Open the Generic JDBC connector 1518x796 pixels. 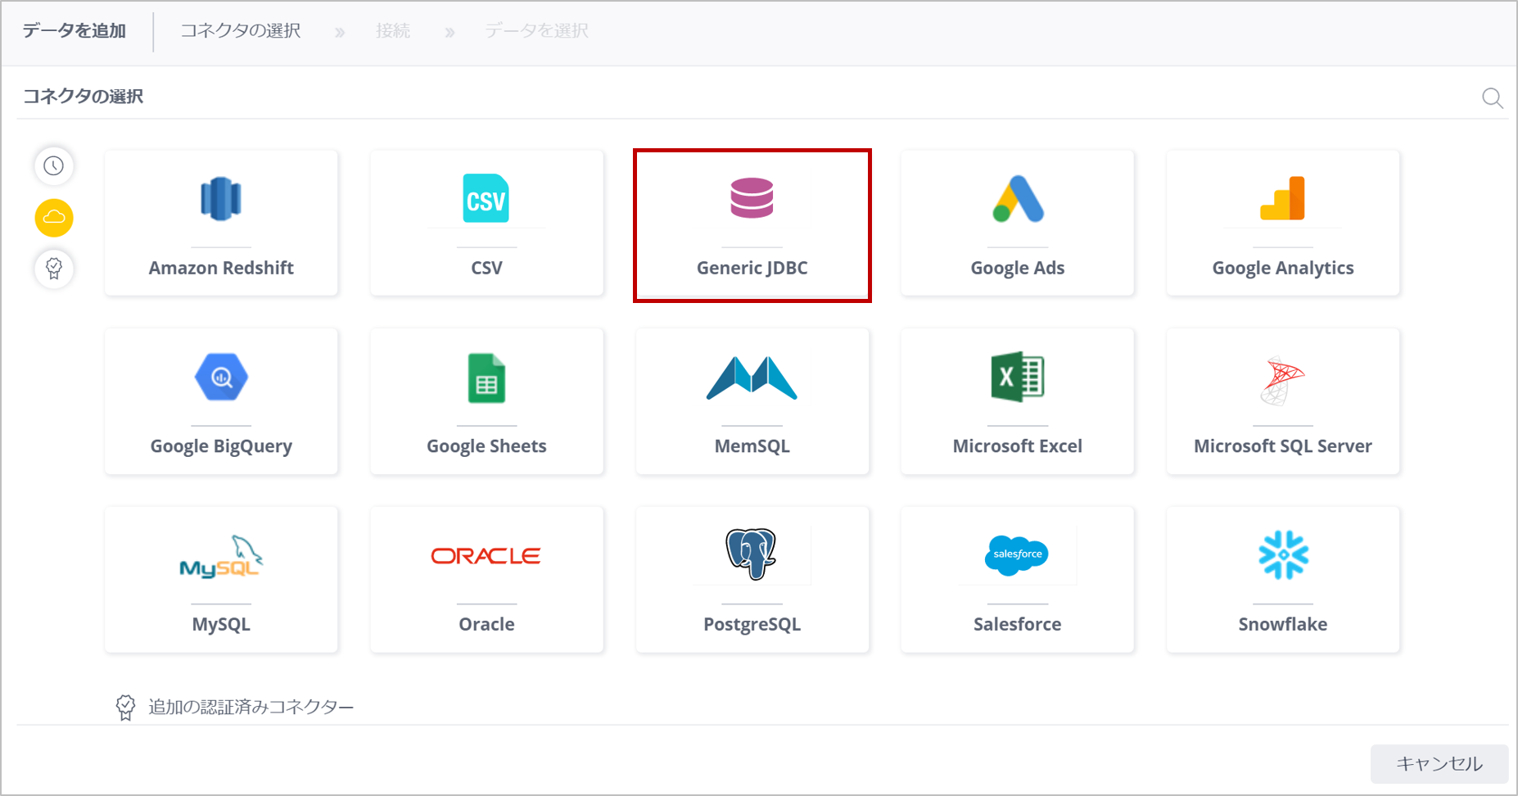(x=752, y=225)
